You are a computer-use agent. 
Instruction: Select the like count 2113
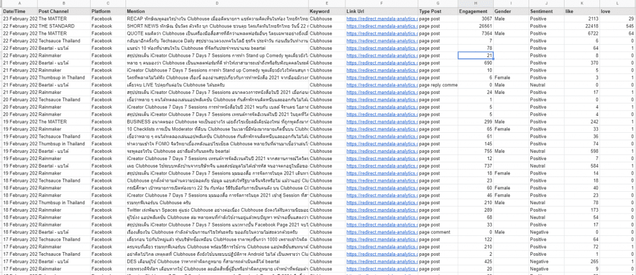[x=582, y=19]
